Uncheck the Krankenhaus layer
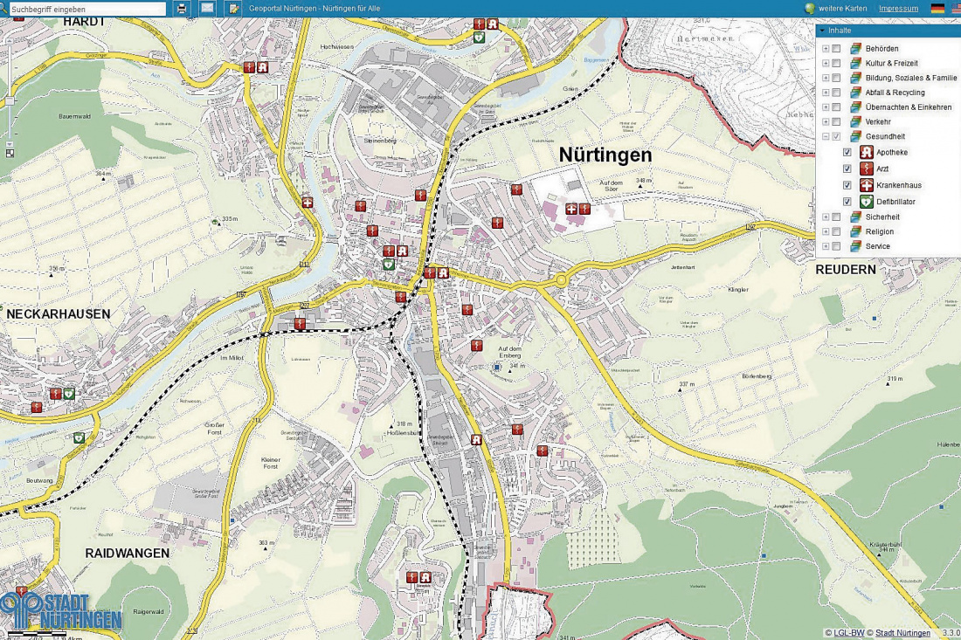Viewport: 961px width, 640px height. point(847,185)
